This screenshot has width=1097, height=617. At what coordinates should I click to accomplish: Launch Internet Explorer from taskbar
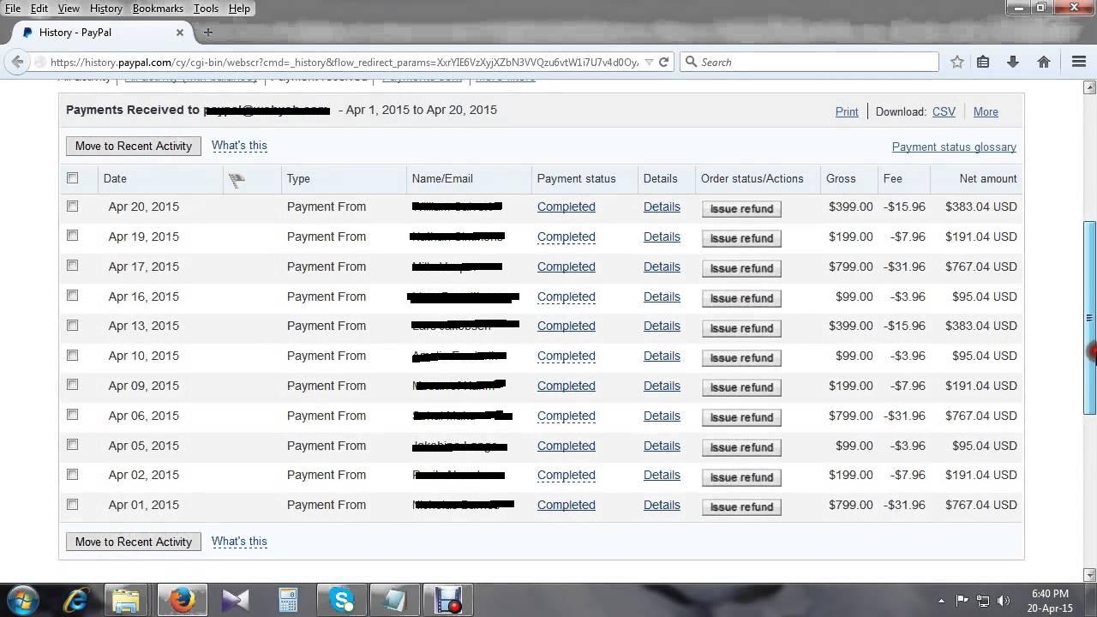pos(76,601)
